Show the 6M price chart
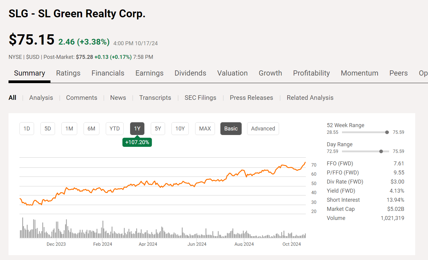 91,128
